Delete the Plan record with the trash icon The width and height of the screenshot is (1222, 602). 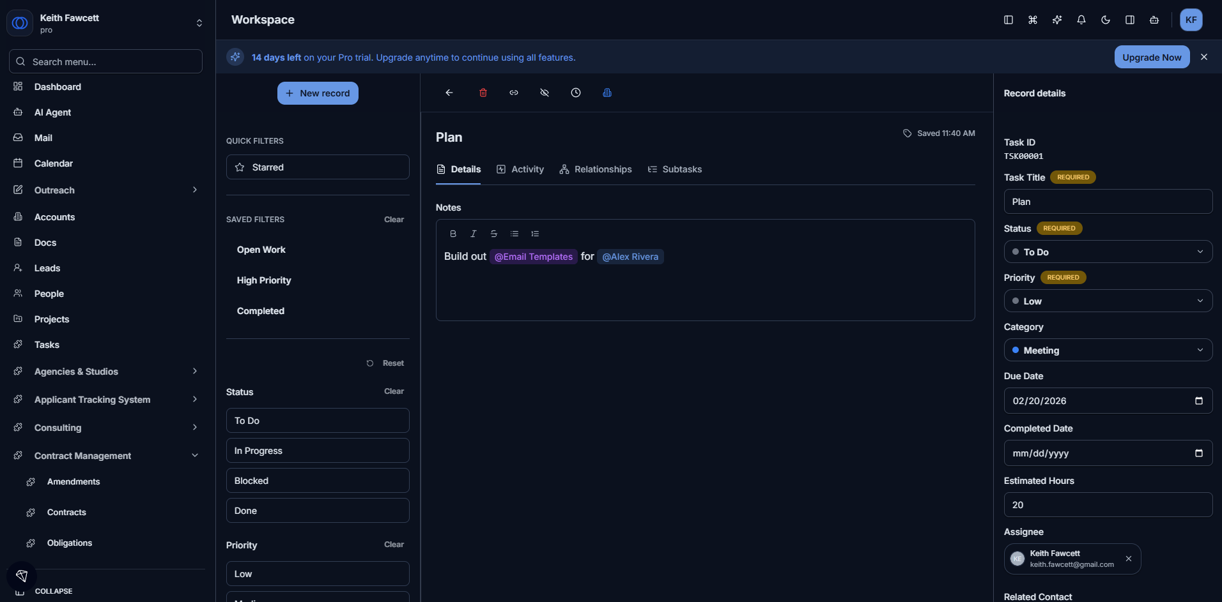coord(483,93)
